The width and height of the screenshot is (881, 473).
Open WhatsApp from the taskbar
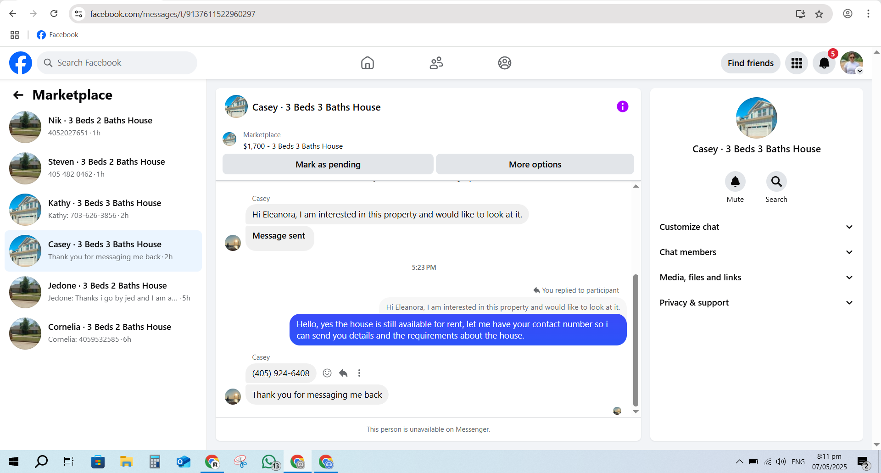click(x=270, y=462)
